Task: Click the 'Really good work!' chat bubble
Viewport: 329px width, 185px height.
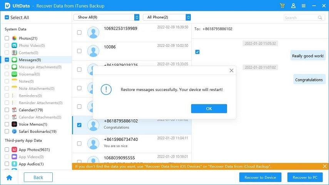Action: click(308, 56)
